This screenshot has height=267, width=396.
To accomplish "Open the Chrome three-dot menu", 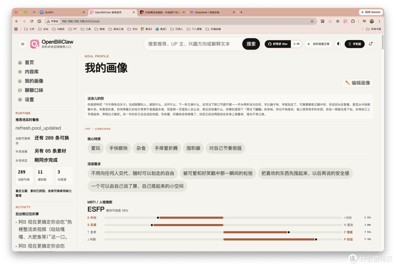I will tap(379, 21).
